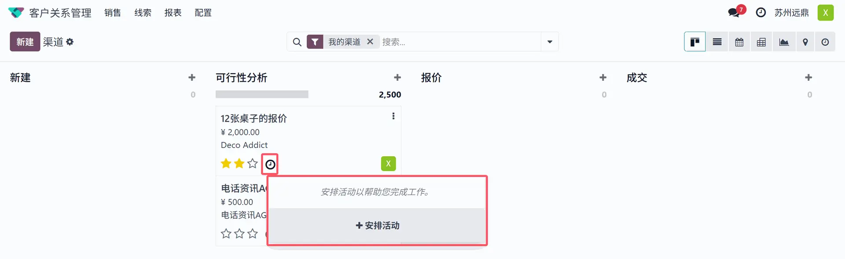Expand the search options dropdown arrow
Screen dimensions: 845x259
click(550, 42)
